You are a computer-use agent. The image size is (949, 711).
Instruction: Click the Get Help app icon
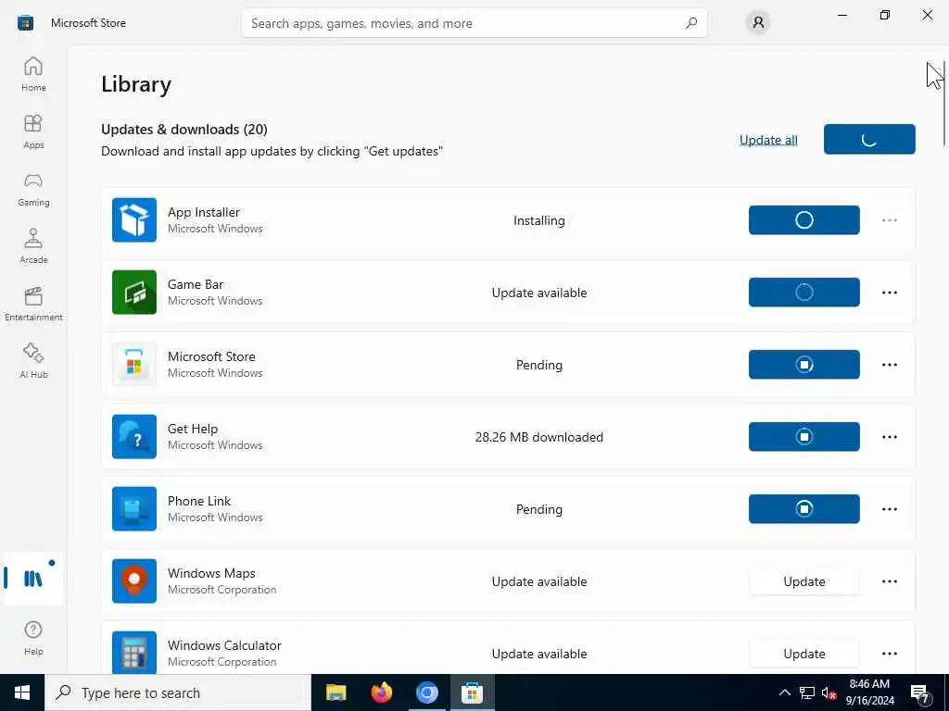[134, 437]
